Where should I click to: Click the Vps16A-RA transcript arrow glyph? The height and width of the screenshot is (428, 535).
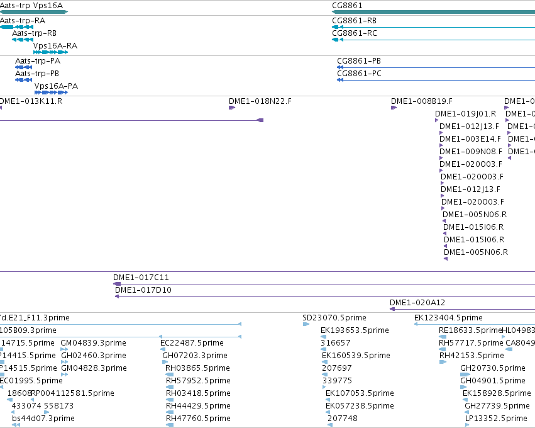(x=50, y=52)
